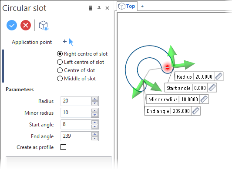
Task: Click ruler icon beside Start angle 8.000
Action: point(212,88)
